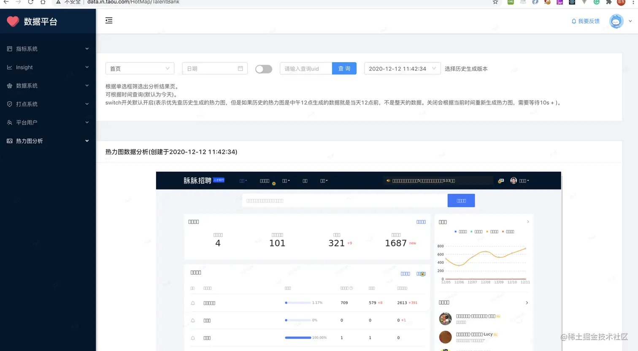
Task: Click the fourth heatmap nav item without arrow
Action: click(305, 181)
